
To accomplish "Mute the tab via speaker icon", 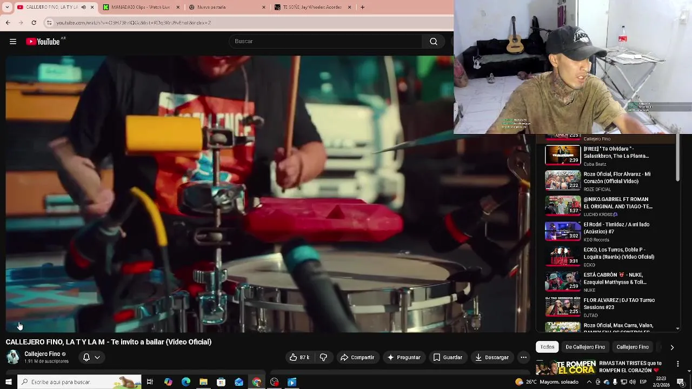I will 83,7.
